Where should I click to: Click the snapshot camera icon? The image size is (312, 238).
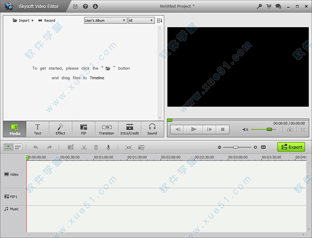tap(290, 130)
